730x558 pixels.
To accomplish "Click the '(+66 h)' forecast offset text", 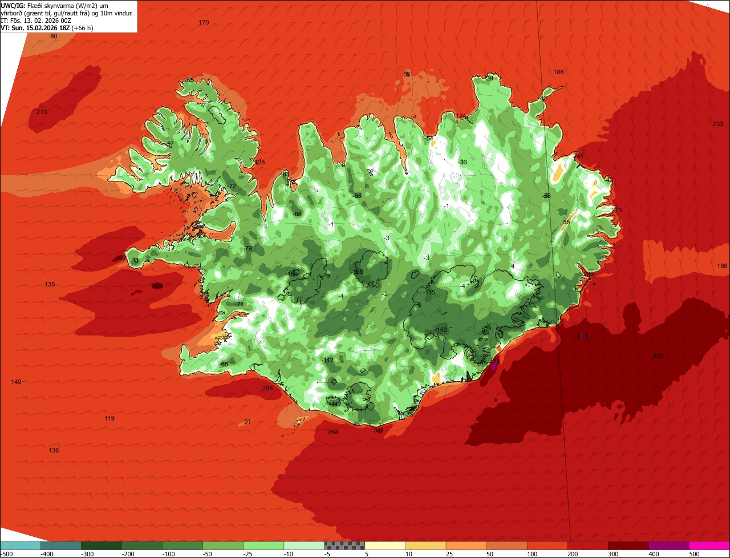I will pos(83,27).
